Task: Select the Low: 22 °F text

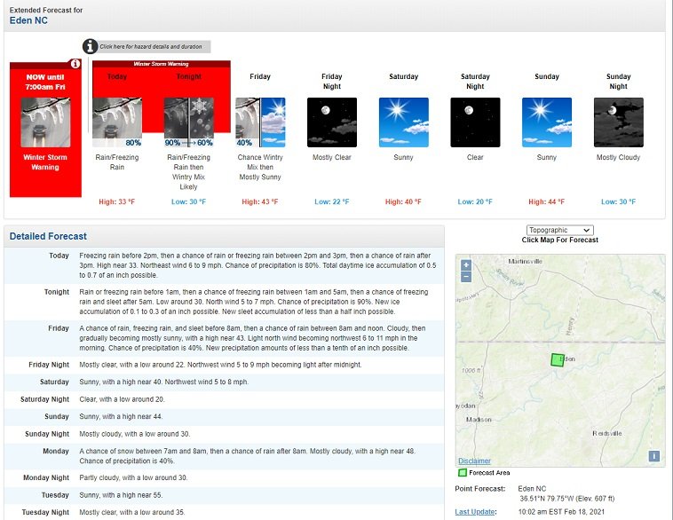Action: coord(332,201)
